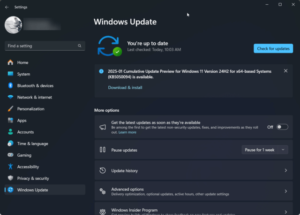Open Bluetooth & devices label
This screenshot has width=300, height=215.
tap(35, 85)
